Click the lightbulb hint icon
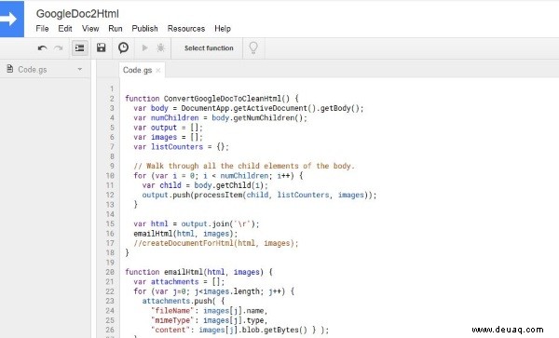 253,47
